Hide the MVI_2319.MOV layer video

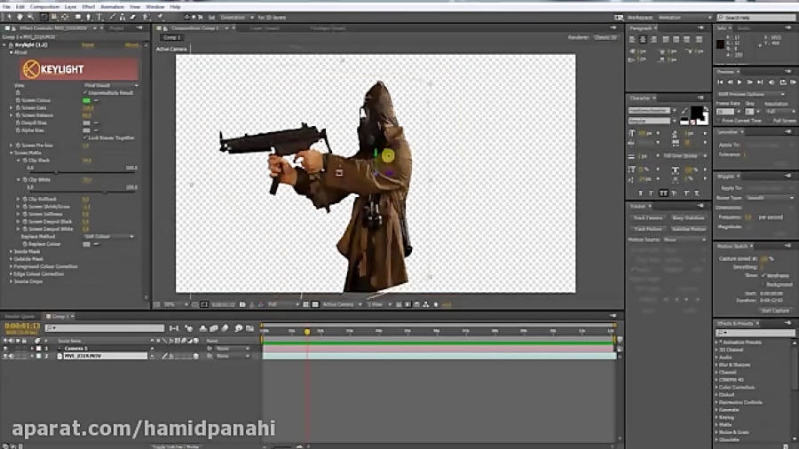(5, 357)
